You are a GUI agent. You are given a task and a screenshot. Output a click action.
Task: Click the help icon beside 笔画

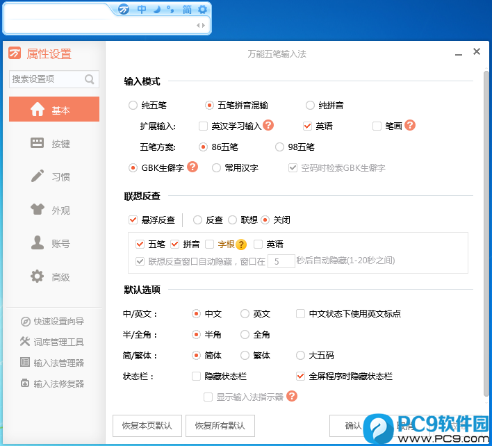410,126
